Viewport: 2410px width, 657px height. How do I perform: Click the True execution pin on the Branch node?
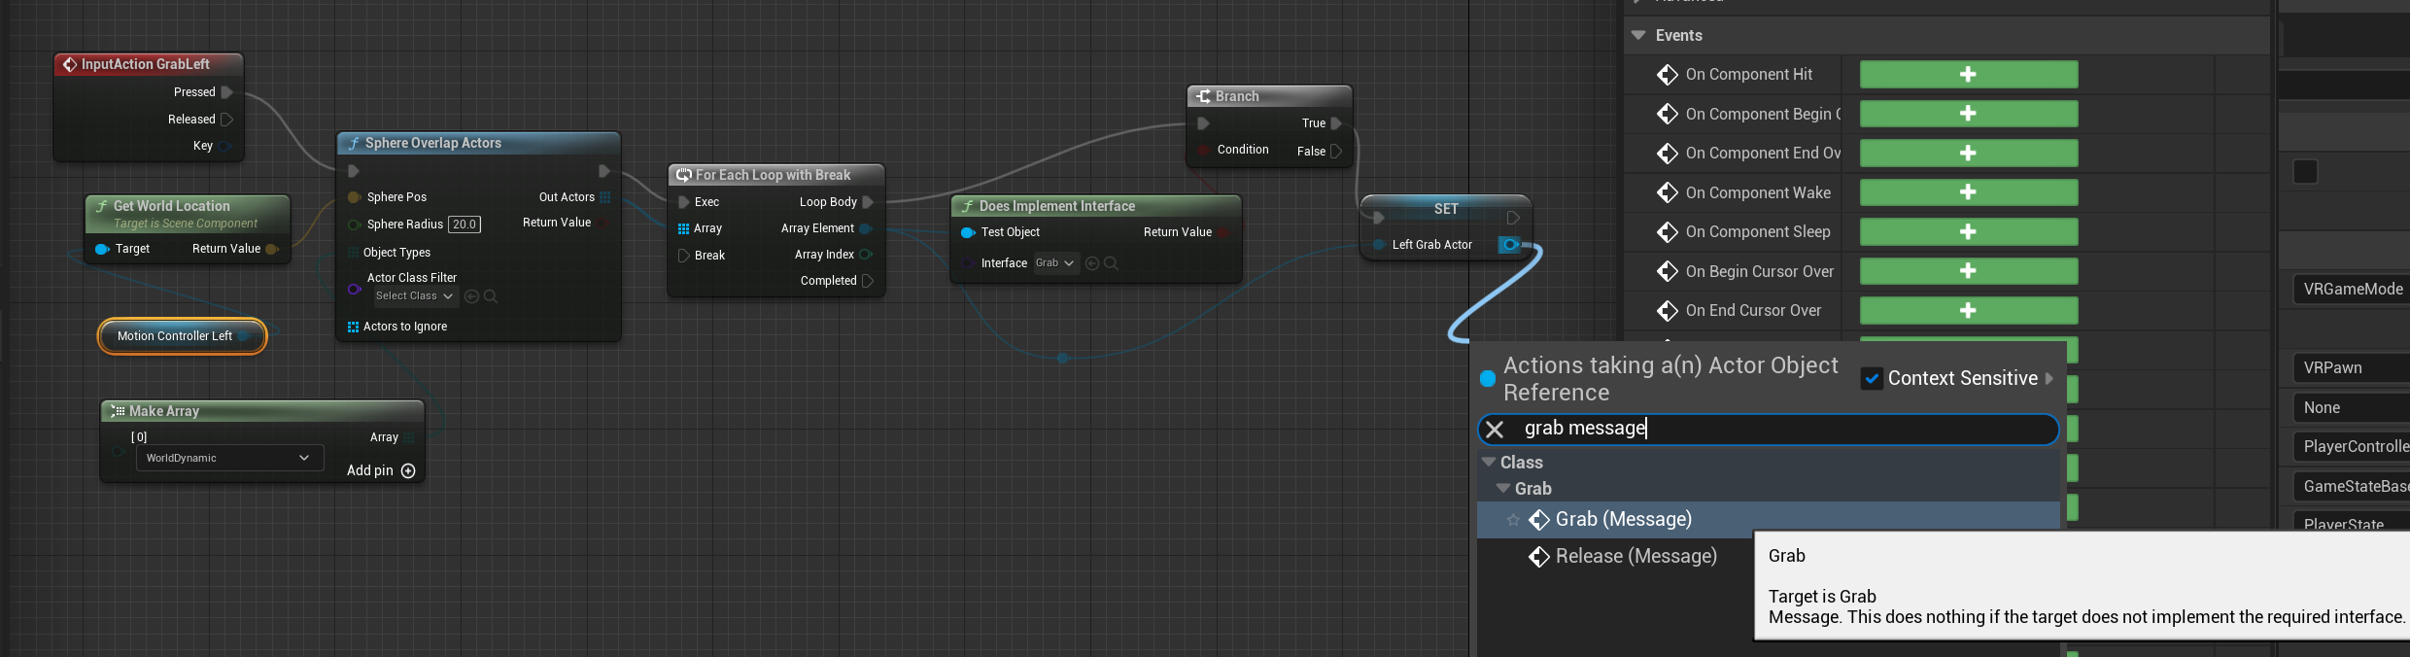tap(1336, 123)
